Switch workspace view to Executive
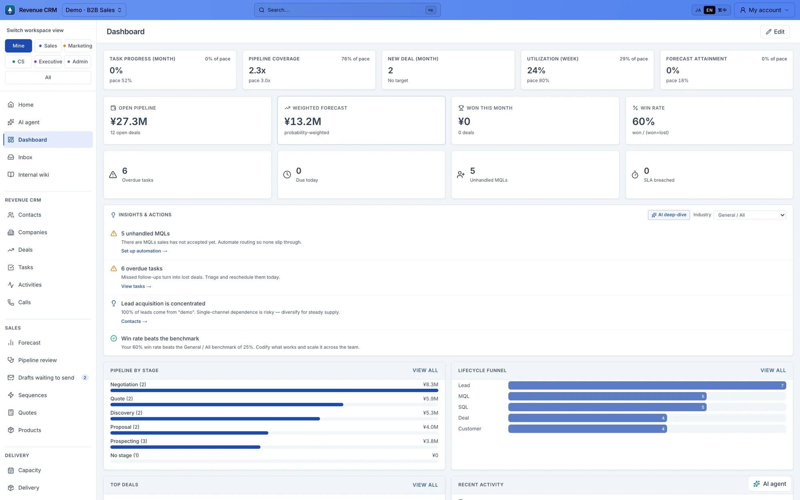 click(x=48, y=62)
